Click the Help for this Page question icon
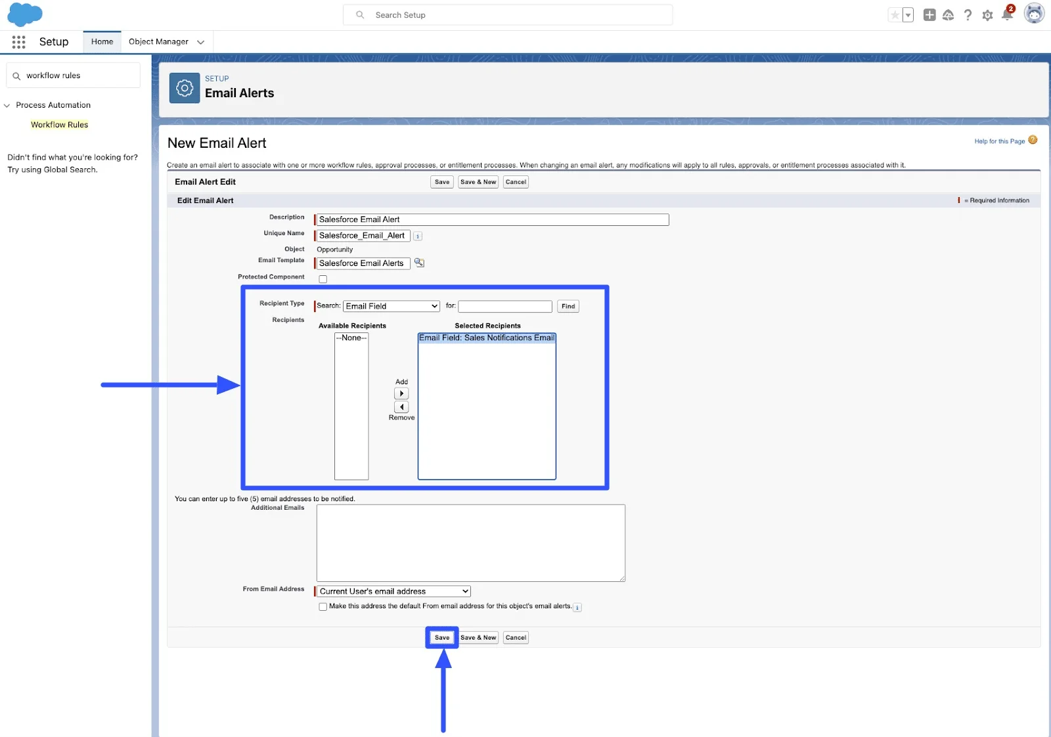This screenshot has height=737, width=1051. [1033, 140]
